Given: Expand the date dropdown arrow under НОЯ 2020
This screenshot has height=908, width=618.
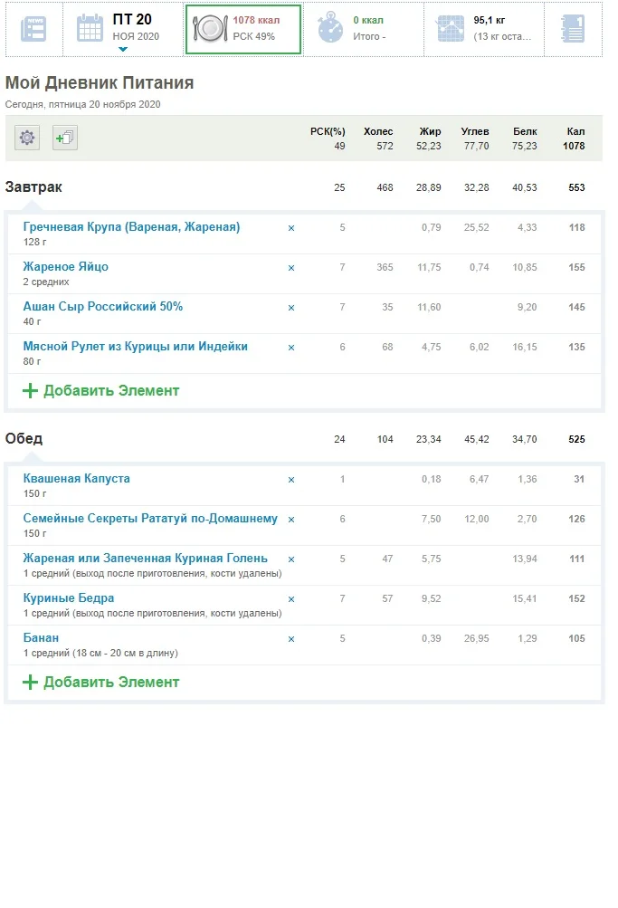Looking at the screenshot, I should click(123, 49).
